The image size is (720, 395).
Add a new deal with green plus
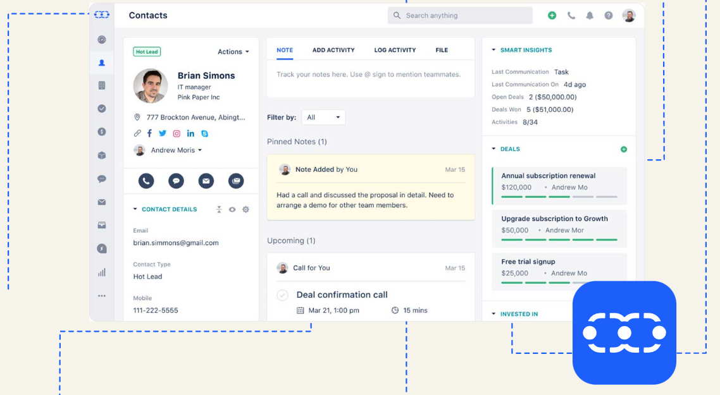(x=624, y=149)
